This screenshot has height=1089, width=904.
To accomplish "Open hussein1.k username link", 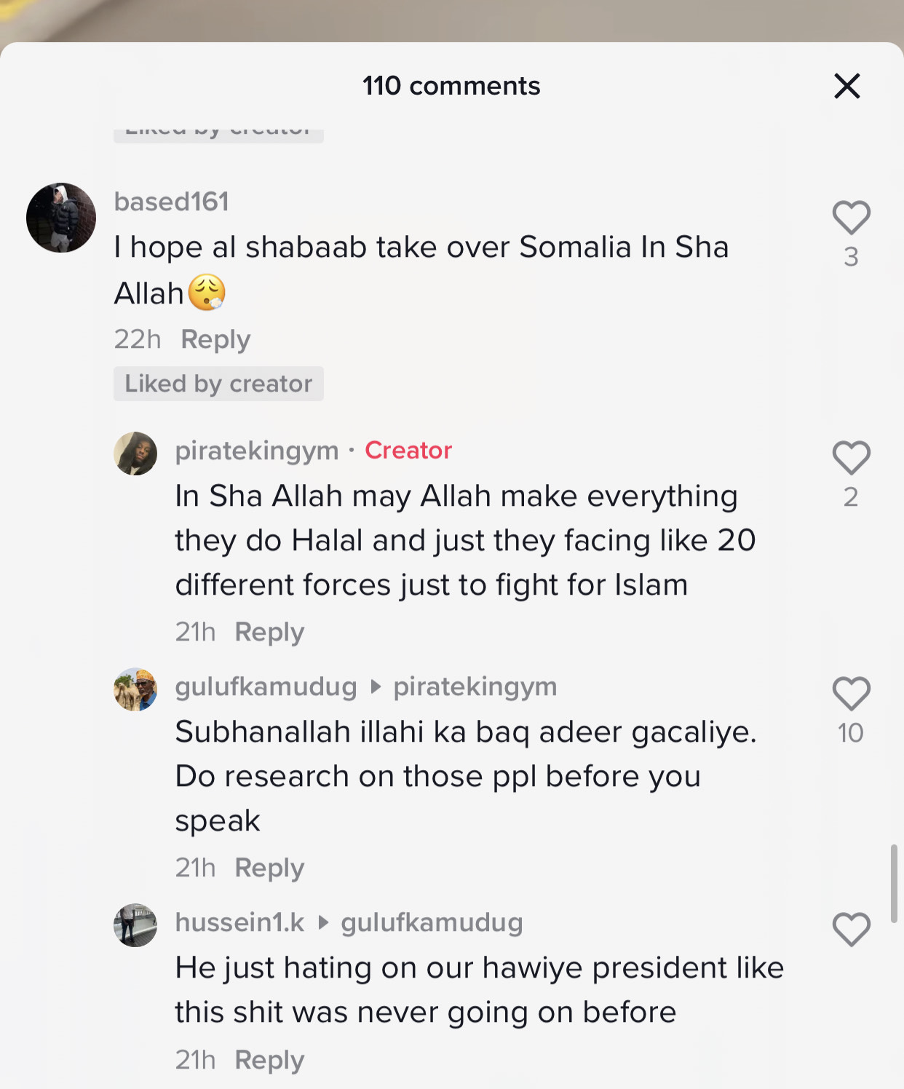I will [240, 922].
